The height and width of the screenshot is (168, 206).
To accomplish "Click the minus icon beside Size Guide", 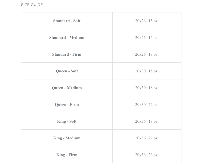I will tap(180, 5).
